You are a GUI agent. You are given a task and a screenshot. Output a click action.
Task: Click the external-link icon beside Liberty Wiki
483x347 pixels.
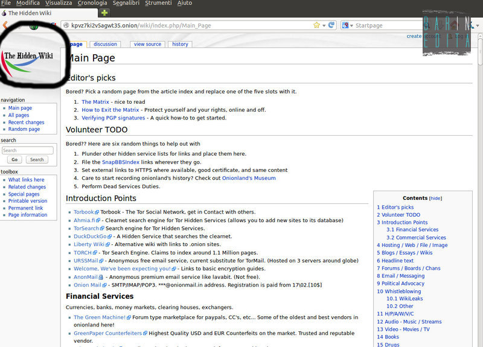(107, 244)
